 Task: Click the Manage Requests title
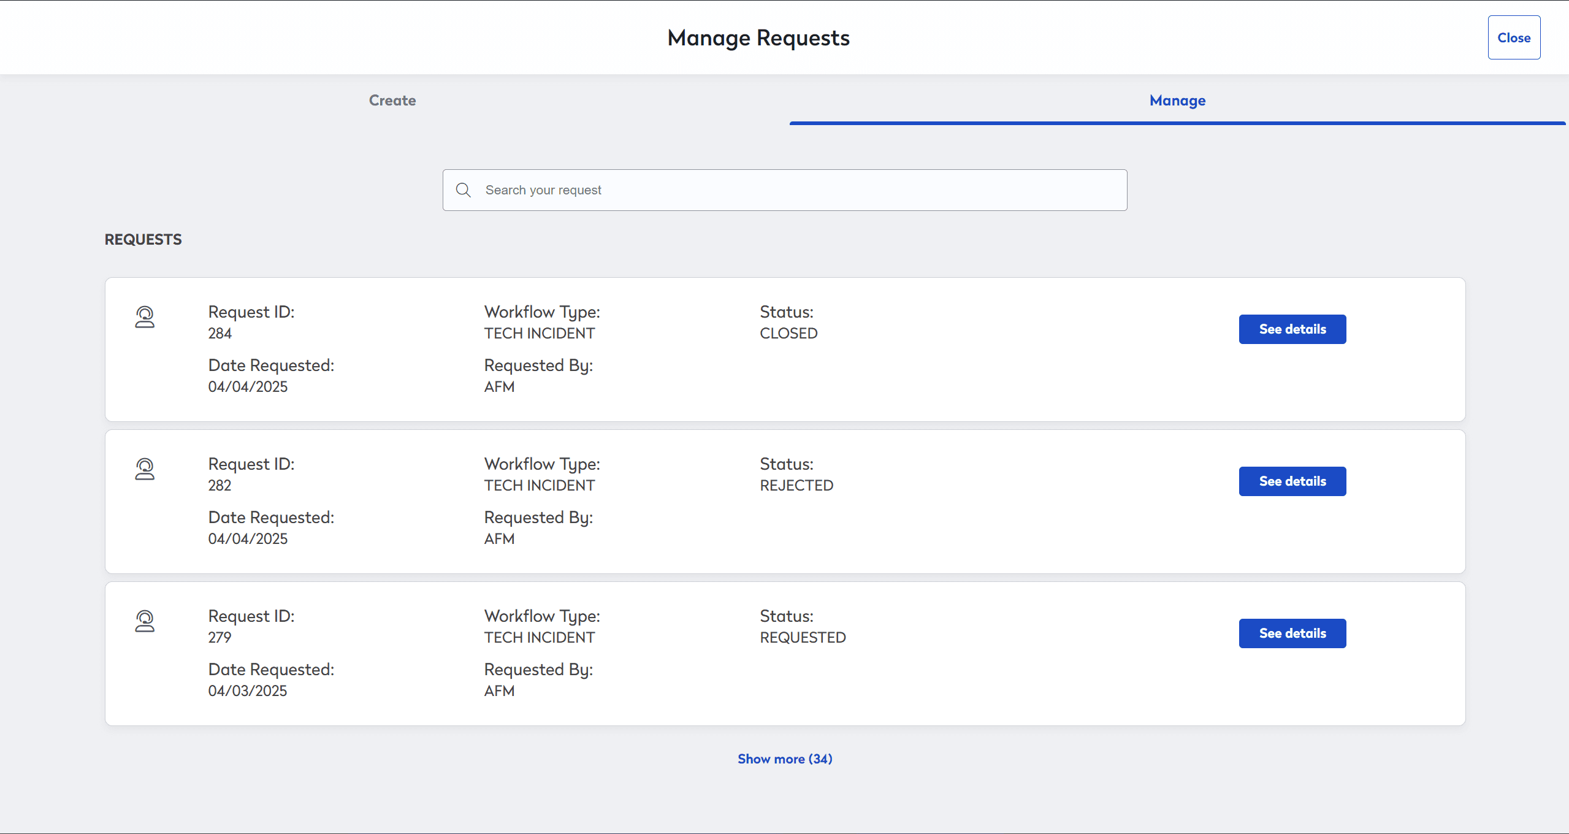(758, 38)
